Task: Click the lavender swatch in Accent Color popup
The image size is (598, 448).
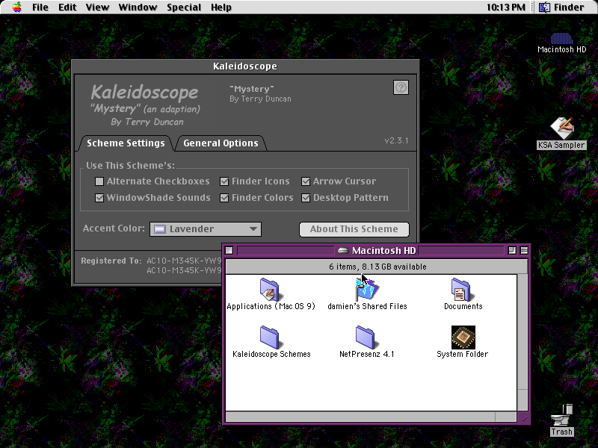Action: point(159,229)
